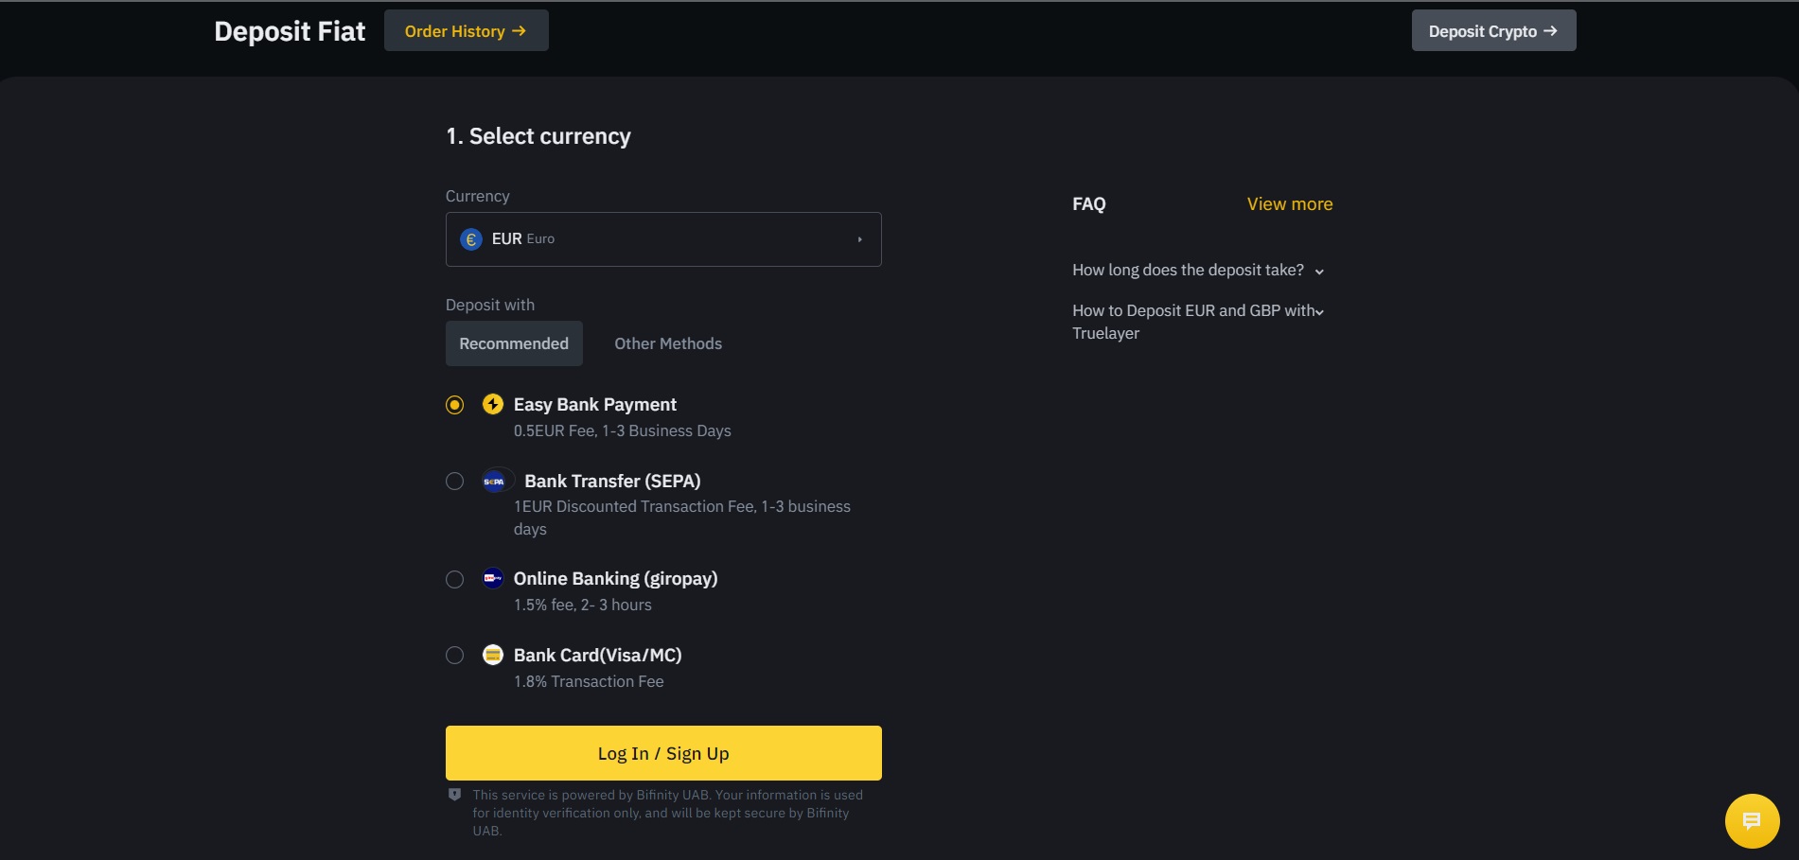Click the 'Deposit with' label
The image size is (1799, 860).
tap(490, 306)
